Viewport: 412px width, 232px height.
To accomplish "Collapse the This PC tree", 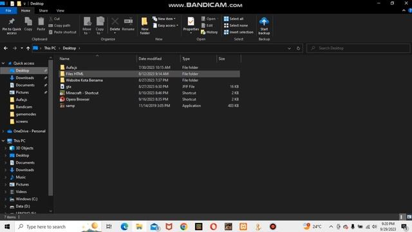I will pyautogui.click(x=3, y=140).
